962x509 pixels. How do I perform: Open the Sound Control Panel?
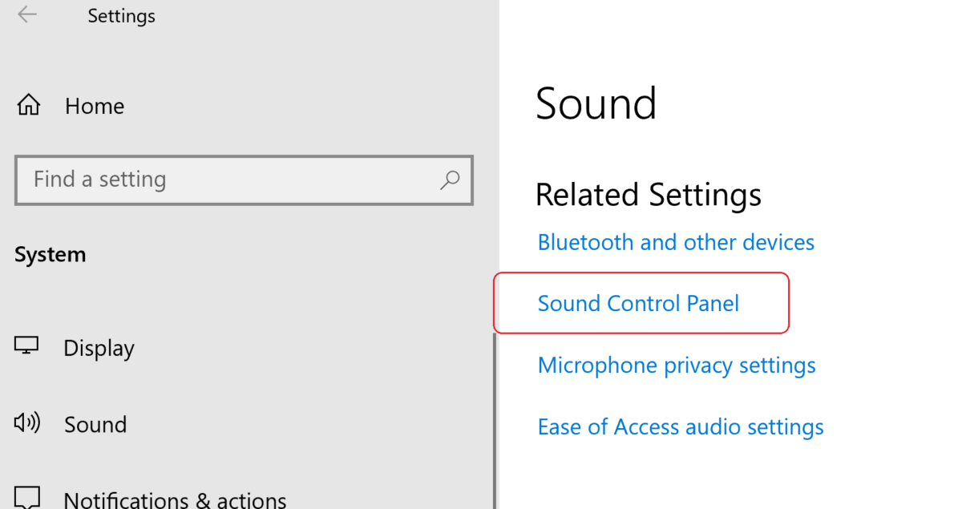(x=638, y=303)
